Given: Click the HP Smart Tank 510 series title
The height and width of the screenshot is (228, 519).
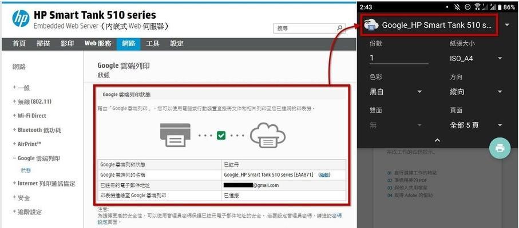Looking at the screenshot, I should click(x=94, y=15).
